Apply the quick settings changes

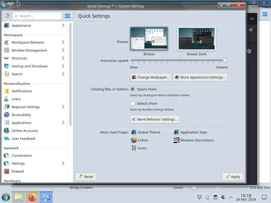233,177
